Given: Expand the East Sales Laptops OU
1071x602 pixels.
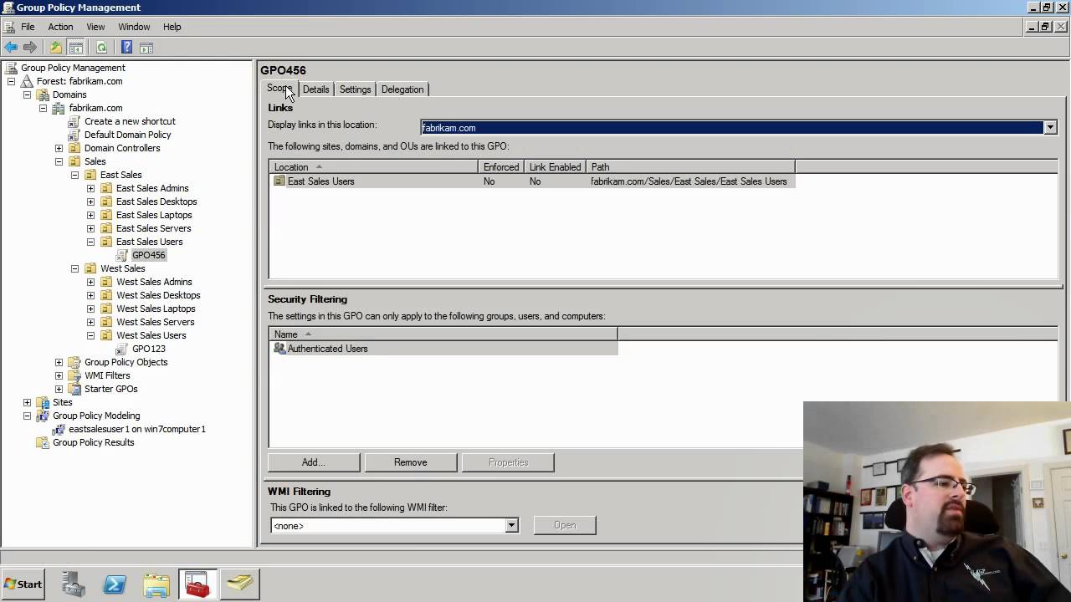Looking at the screenshot, I should tap(90, 215).
